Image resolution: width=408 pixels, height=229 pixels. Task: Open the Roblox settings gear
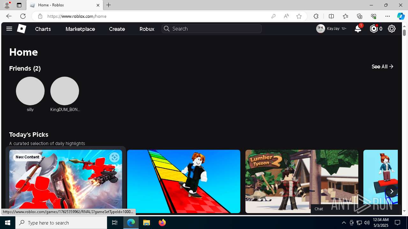pyautogui.click(x=392, y=29)
